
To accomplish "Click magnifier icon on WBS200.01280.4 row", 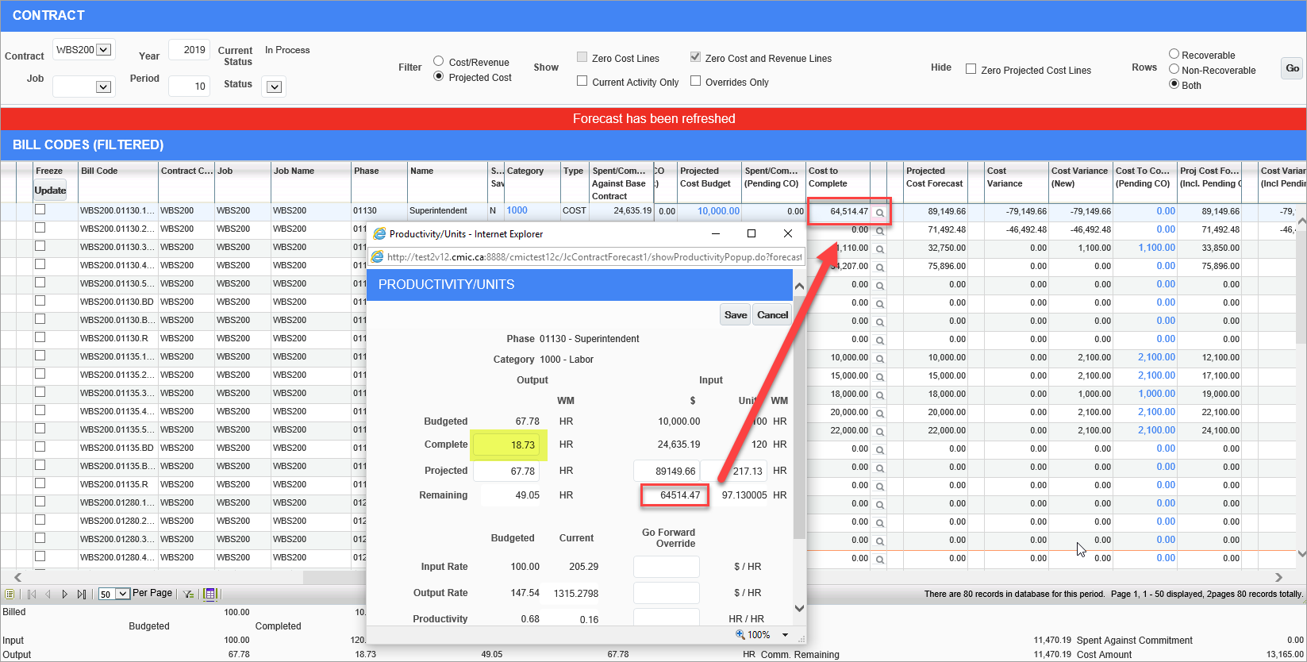I will 879,559.
